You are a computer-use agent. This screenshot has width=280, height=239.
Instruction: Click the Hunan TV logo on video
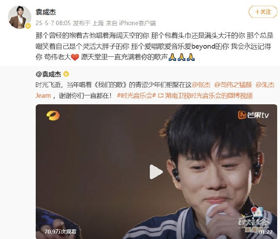(53, 116)
